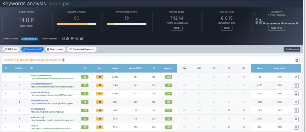Expand the position 5 wikipedia row
Viewport: 306px width, 132px height.
(5, 110)
